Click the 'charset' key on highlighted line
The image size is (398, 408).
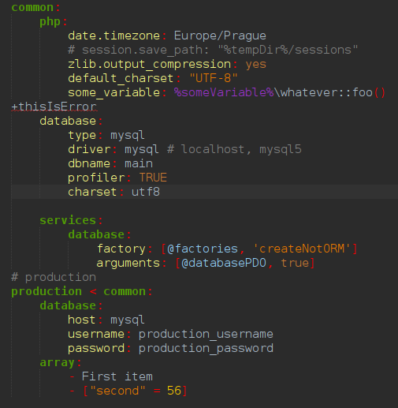[92, 192]
